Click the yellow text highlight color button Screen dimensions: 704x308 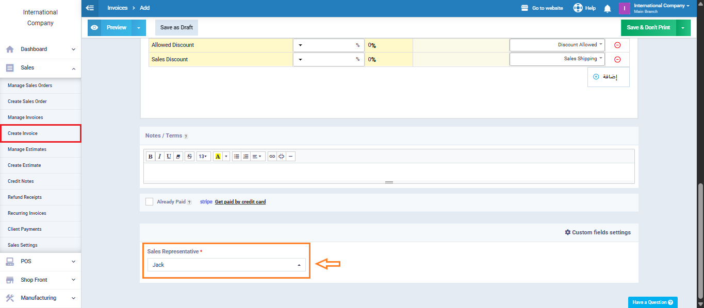pyautogui.click(x=218, y=157)
